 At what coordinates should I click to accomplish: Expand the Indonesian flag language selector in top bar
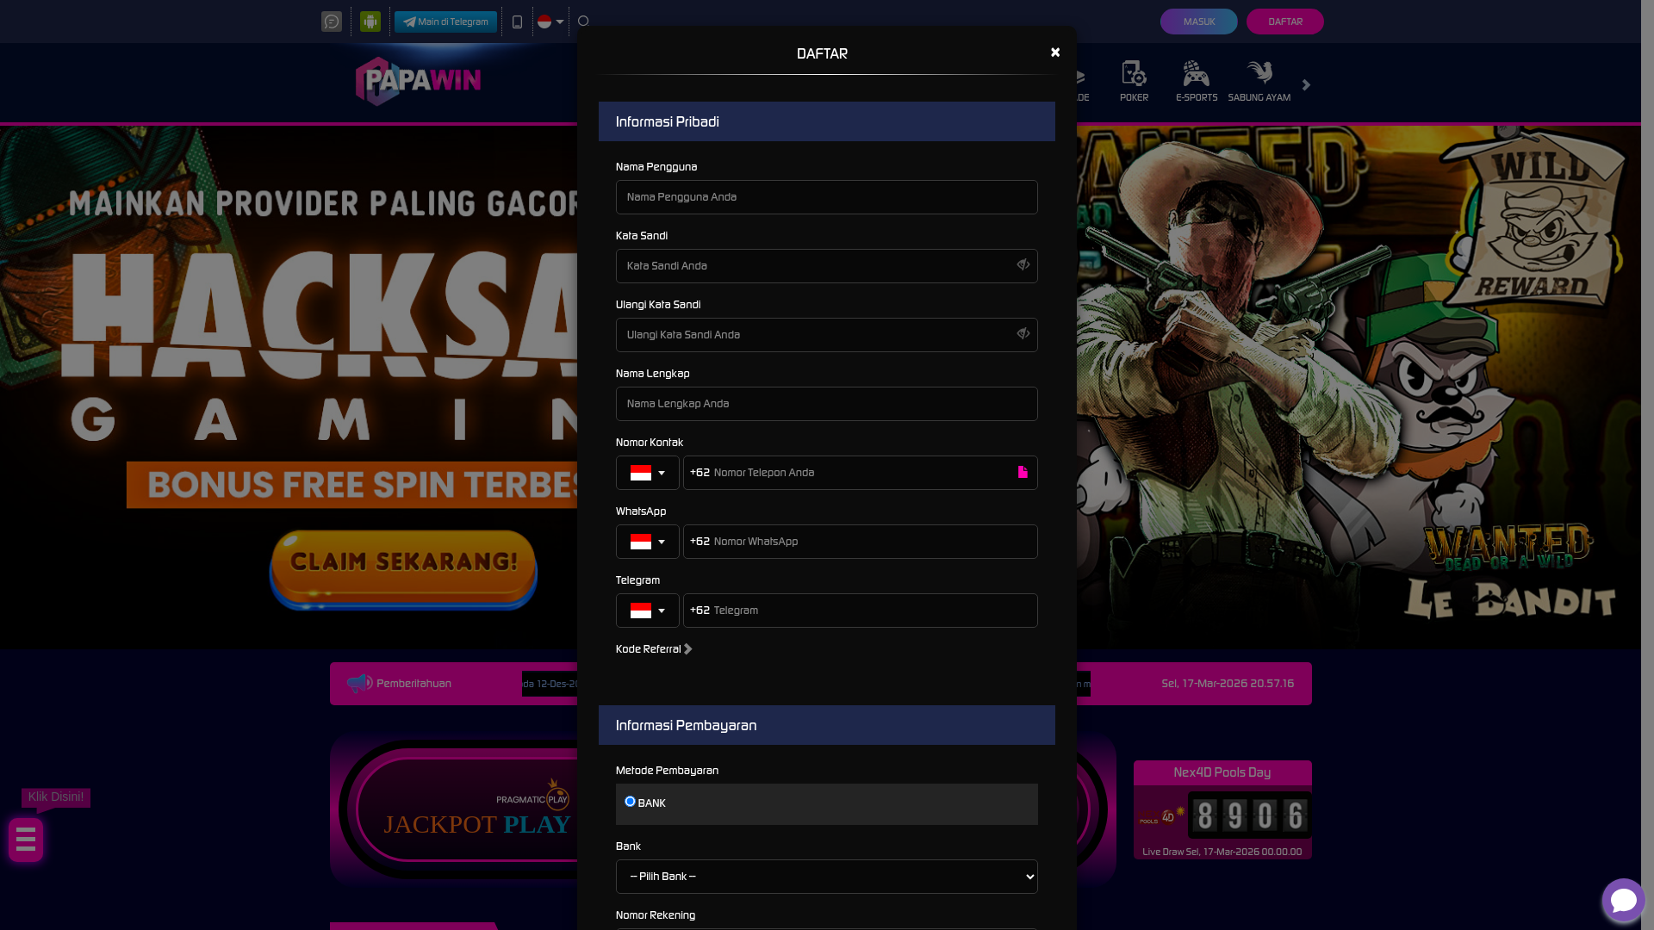tap(550, 22)
